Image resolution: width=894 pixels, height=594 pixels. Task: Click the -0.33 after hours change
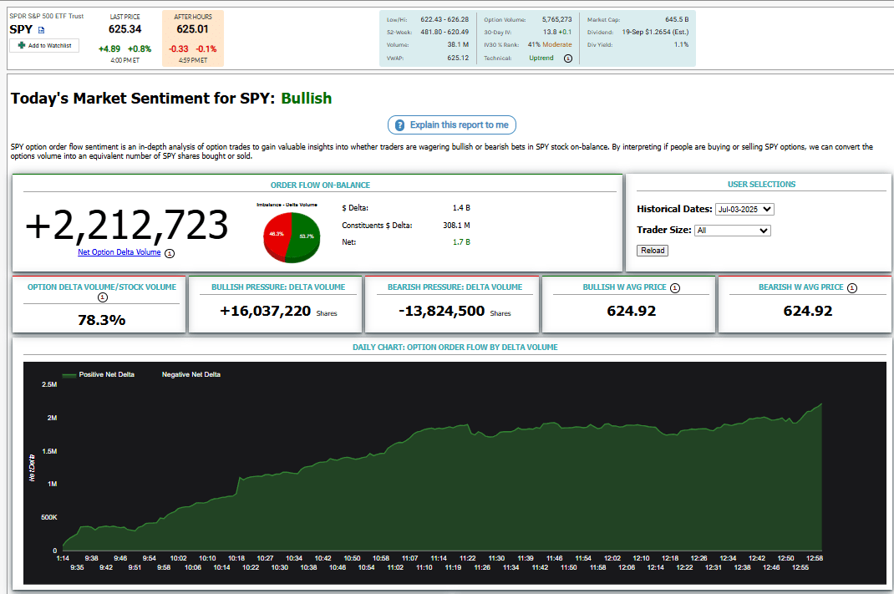coord(179,49)
